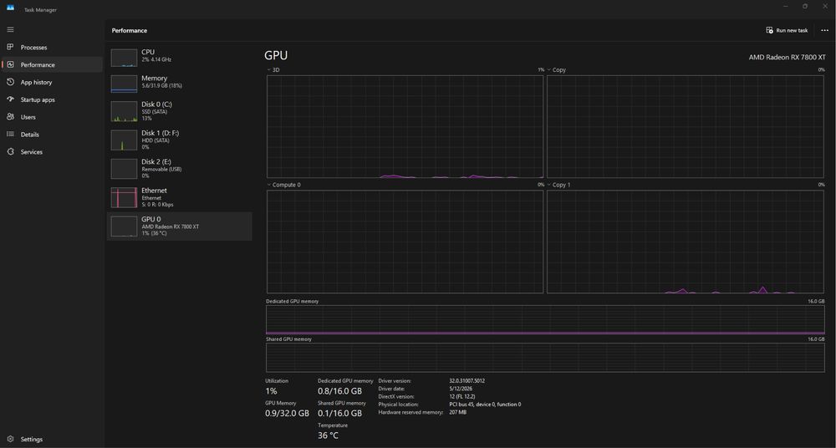Viewport: 836px width, 448px height.
Task: Click the DirectX version 12 (FL 12.2) value
Action: click(462, 396)
